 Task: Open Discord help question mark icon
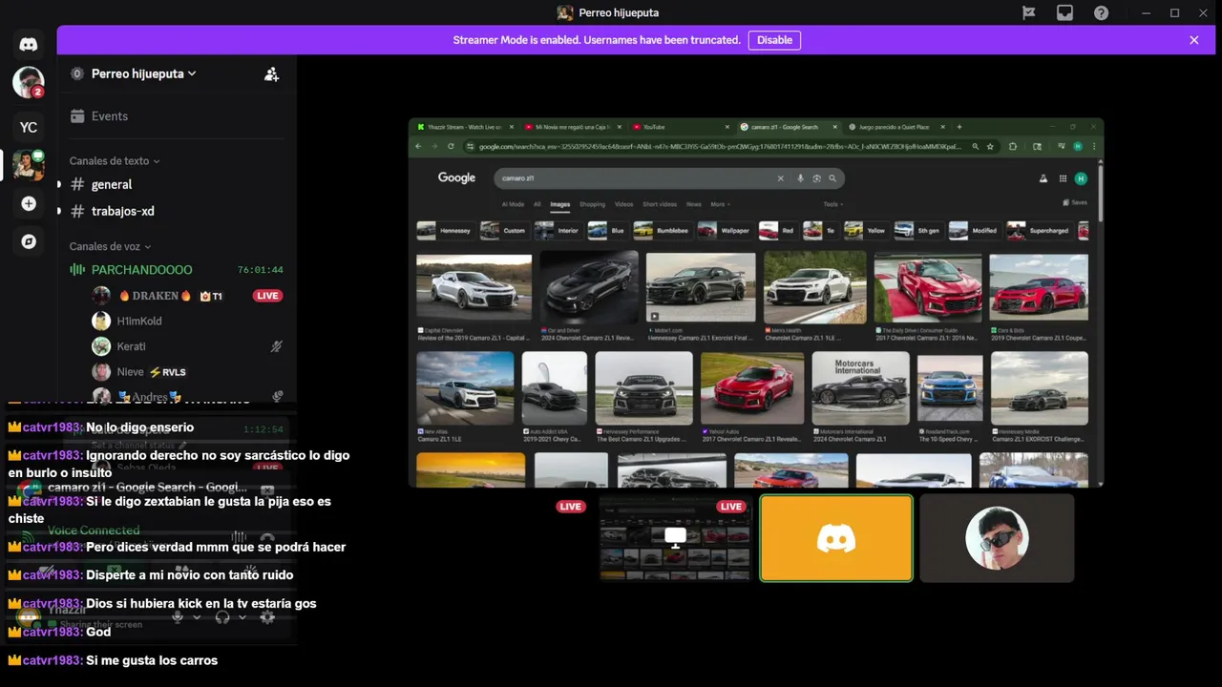[1101, 12]
